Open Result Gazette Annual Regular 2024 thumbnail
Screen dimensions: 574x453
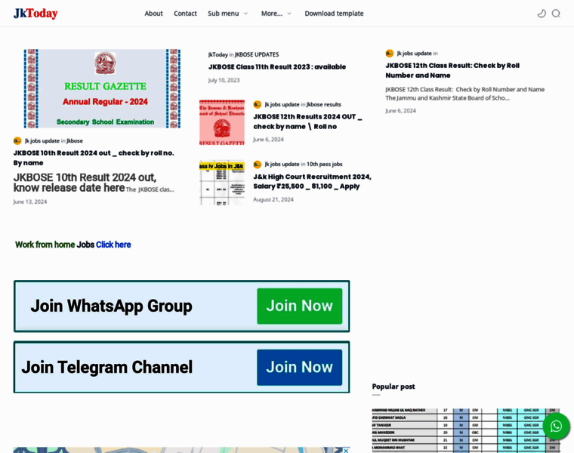102,88
